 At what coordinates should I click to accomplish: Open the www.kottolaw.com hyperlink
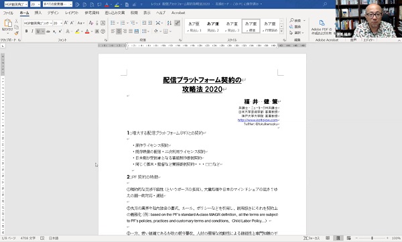click(258, 120)
